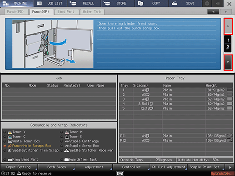Screen dimensions: 235x176
Task: Click the status lamp next to Toner K
Action: point(61,137)
